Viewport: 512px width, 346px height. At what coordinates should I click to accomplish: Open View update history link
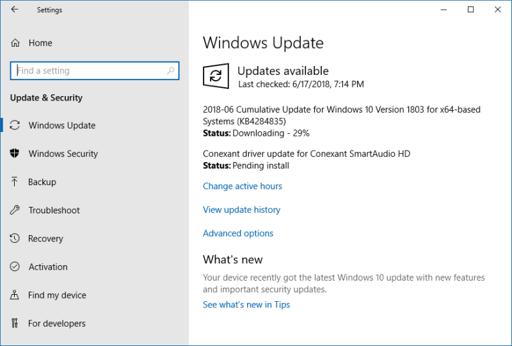[242, 210]
